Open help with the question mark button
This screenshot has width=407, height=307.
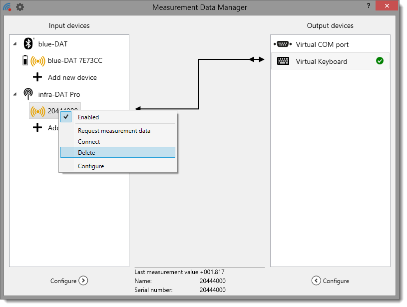(368, 5)
